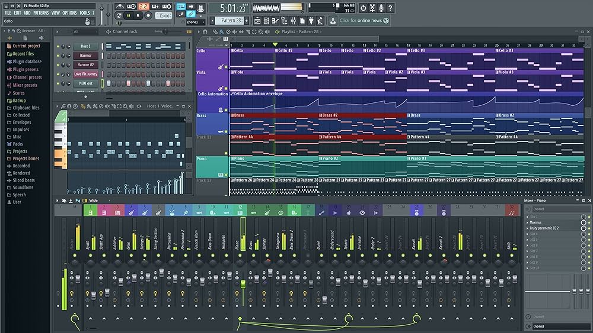Click the transport stop button

click(x=138, y=15)
